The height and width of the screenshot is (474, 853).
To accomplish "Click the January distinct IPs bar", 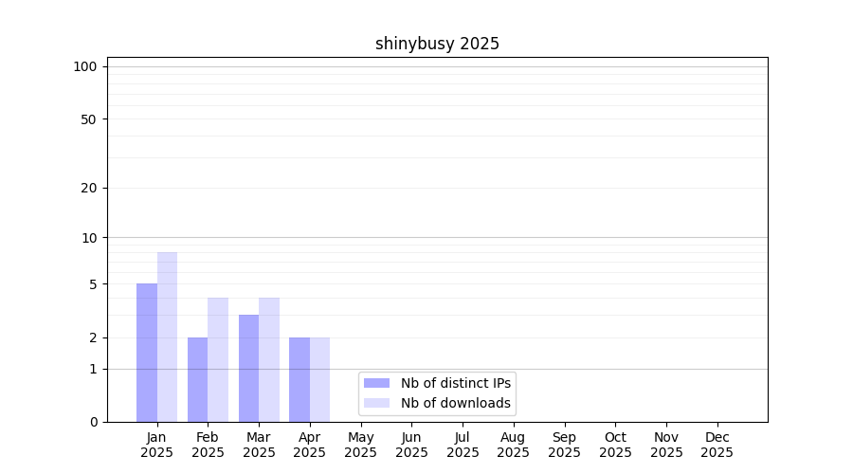I will click(x=147, y=353).
